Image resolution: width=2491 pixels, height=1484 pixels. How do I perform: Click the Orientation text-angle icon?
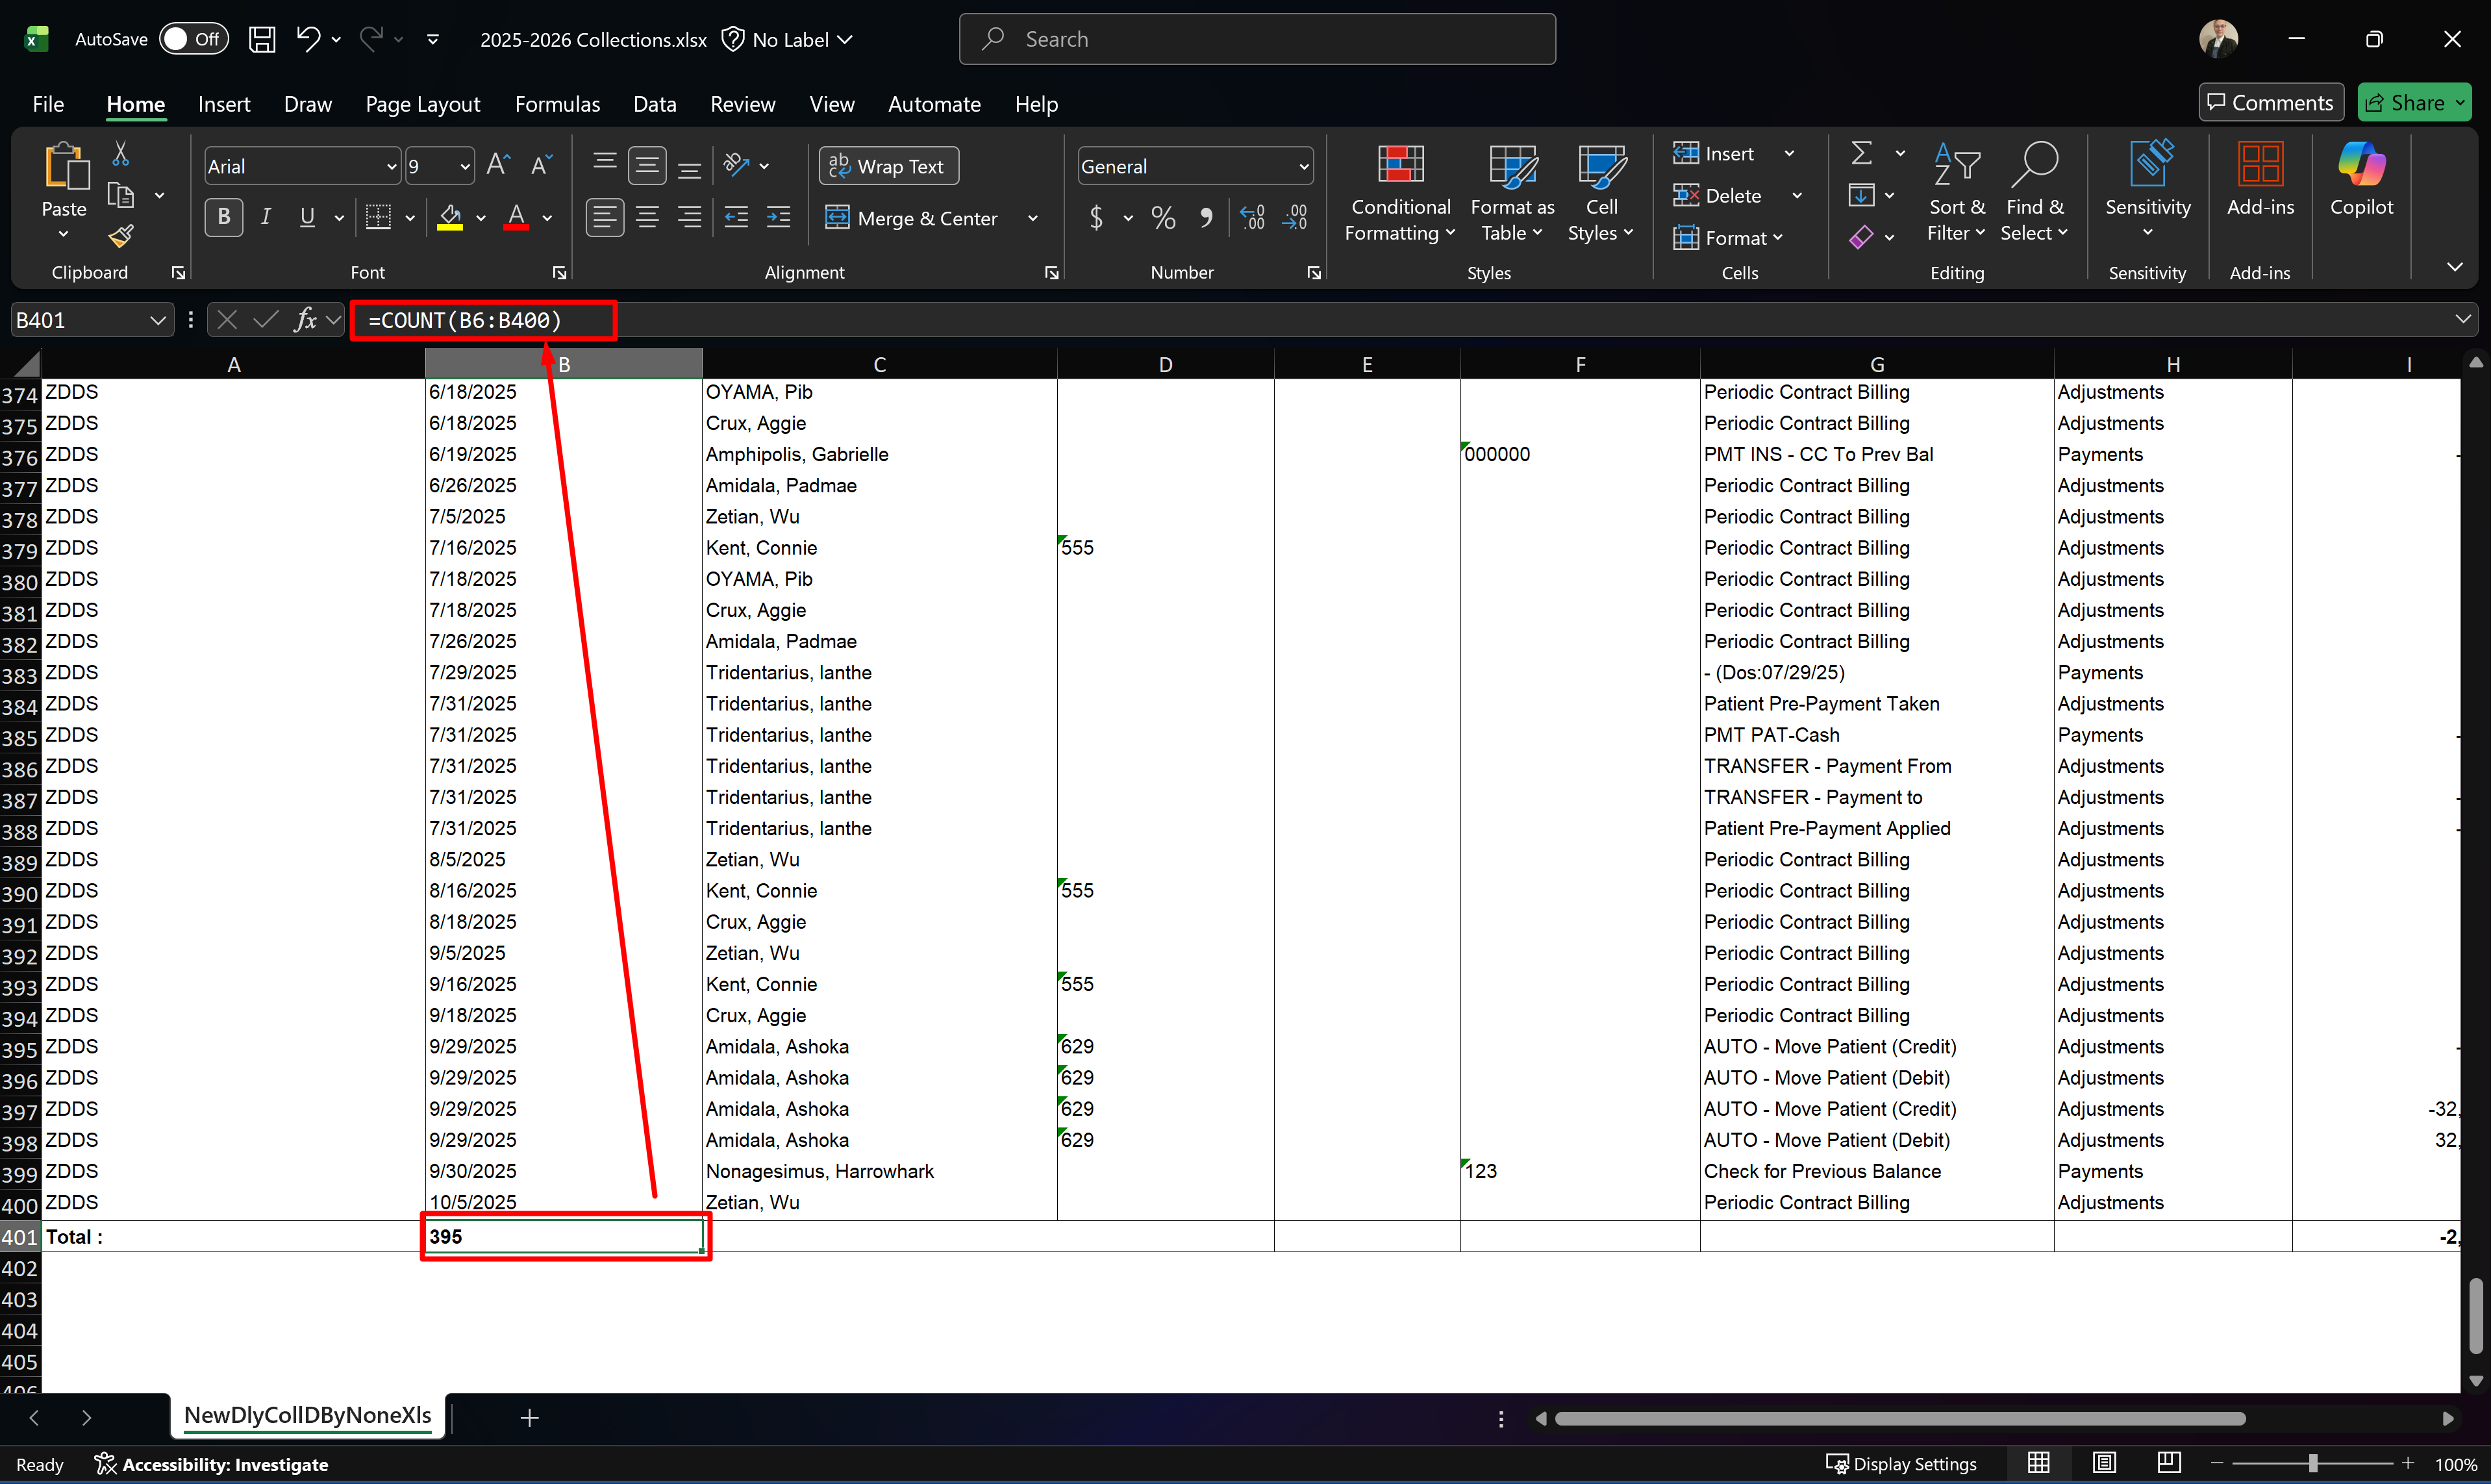point(736,165)
